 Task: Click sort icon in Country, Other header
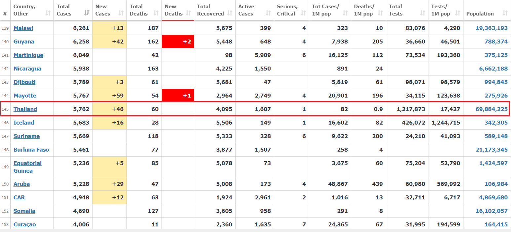(48, 13)
